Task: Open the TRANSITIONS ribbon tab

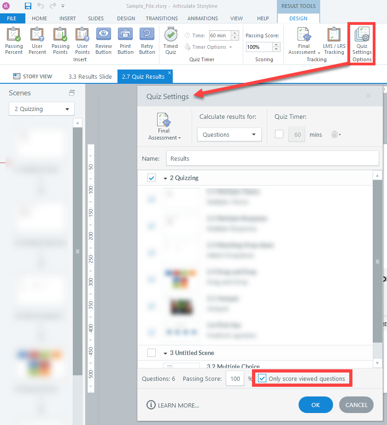Action: [x=162, y=18]
